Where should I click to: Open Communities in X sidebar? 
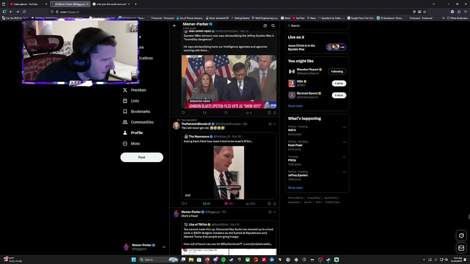pos(138,122)
